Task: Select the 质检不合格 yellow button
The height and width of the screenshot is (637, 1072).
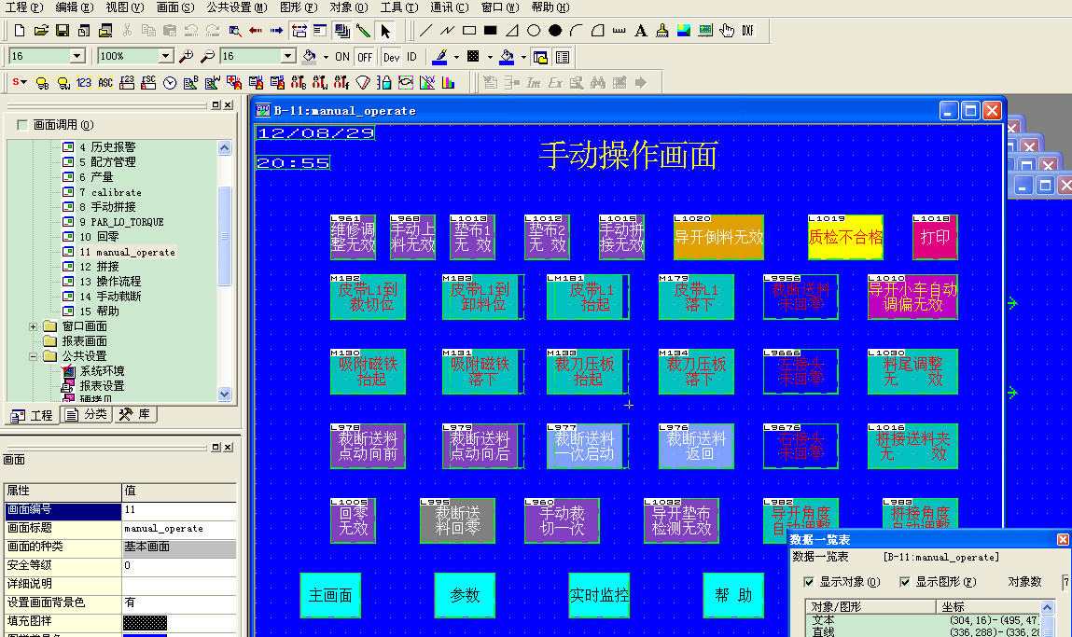Action: [845, 237]
